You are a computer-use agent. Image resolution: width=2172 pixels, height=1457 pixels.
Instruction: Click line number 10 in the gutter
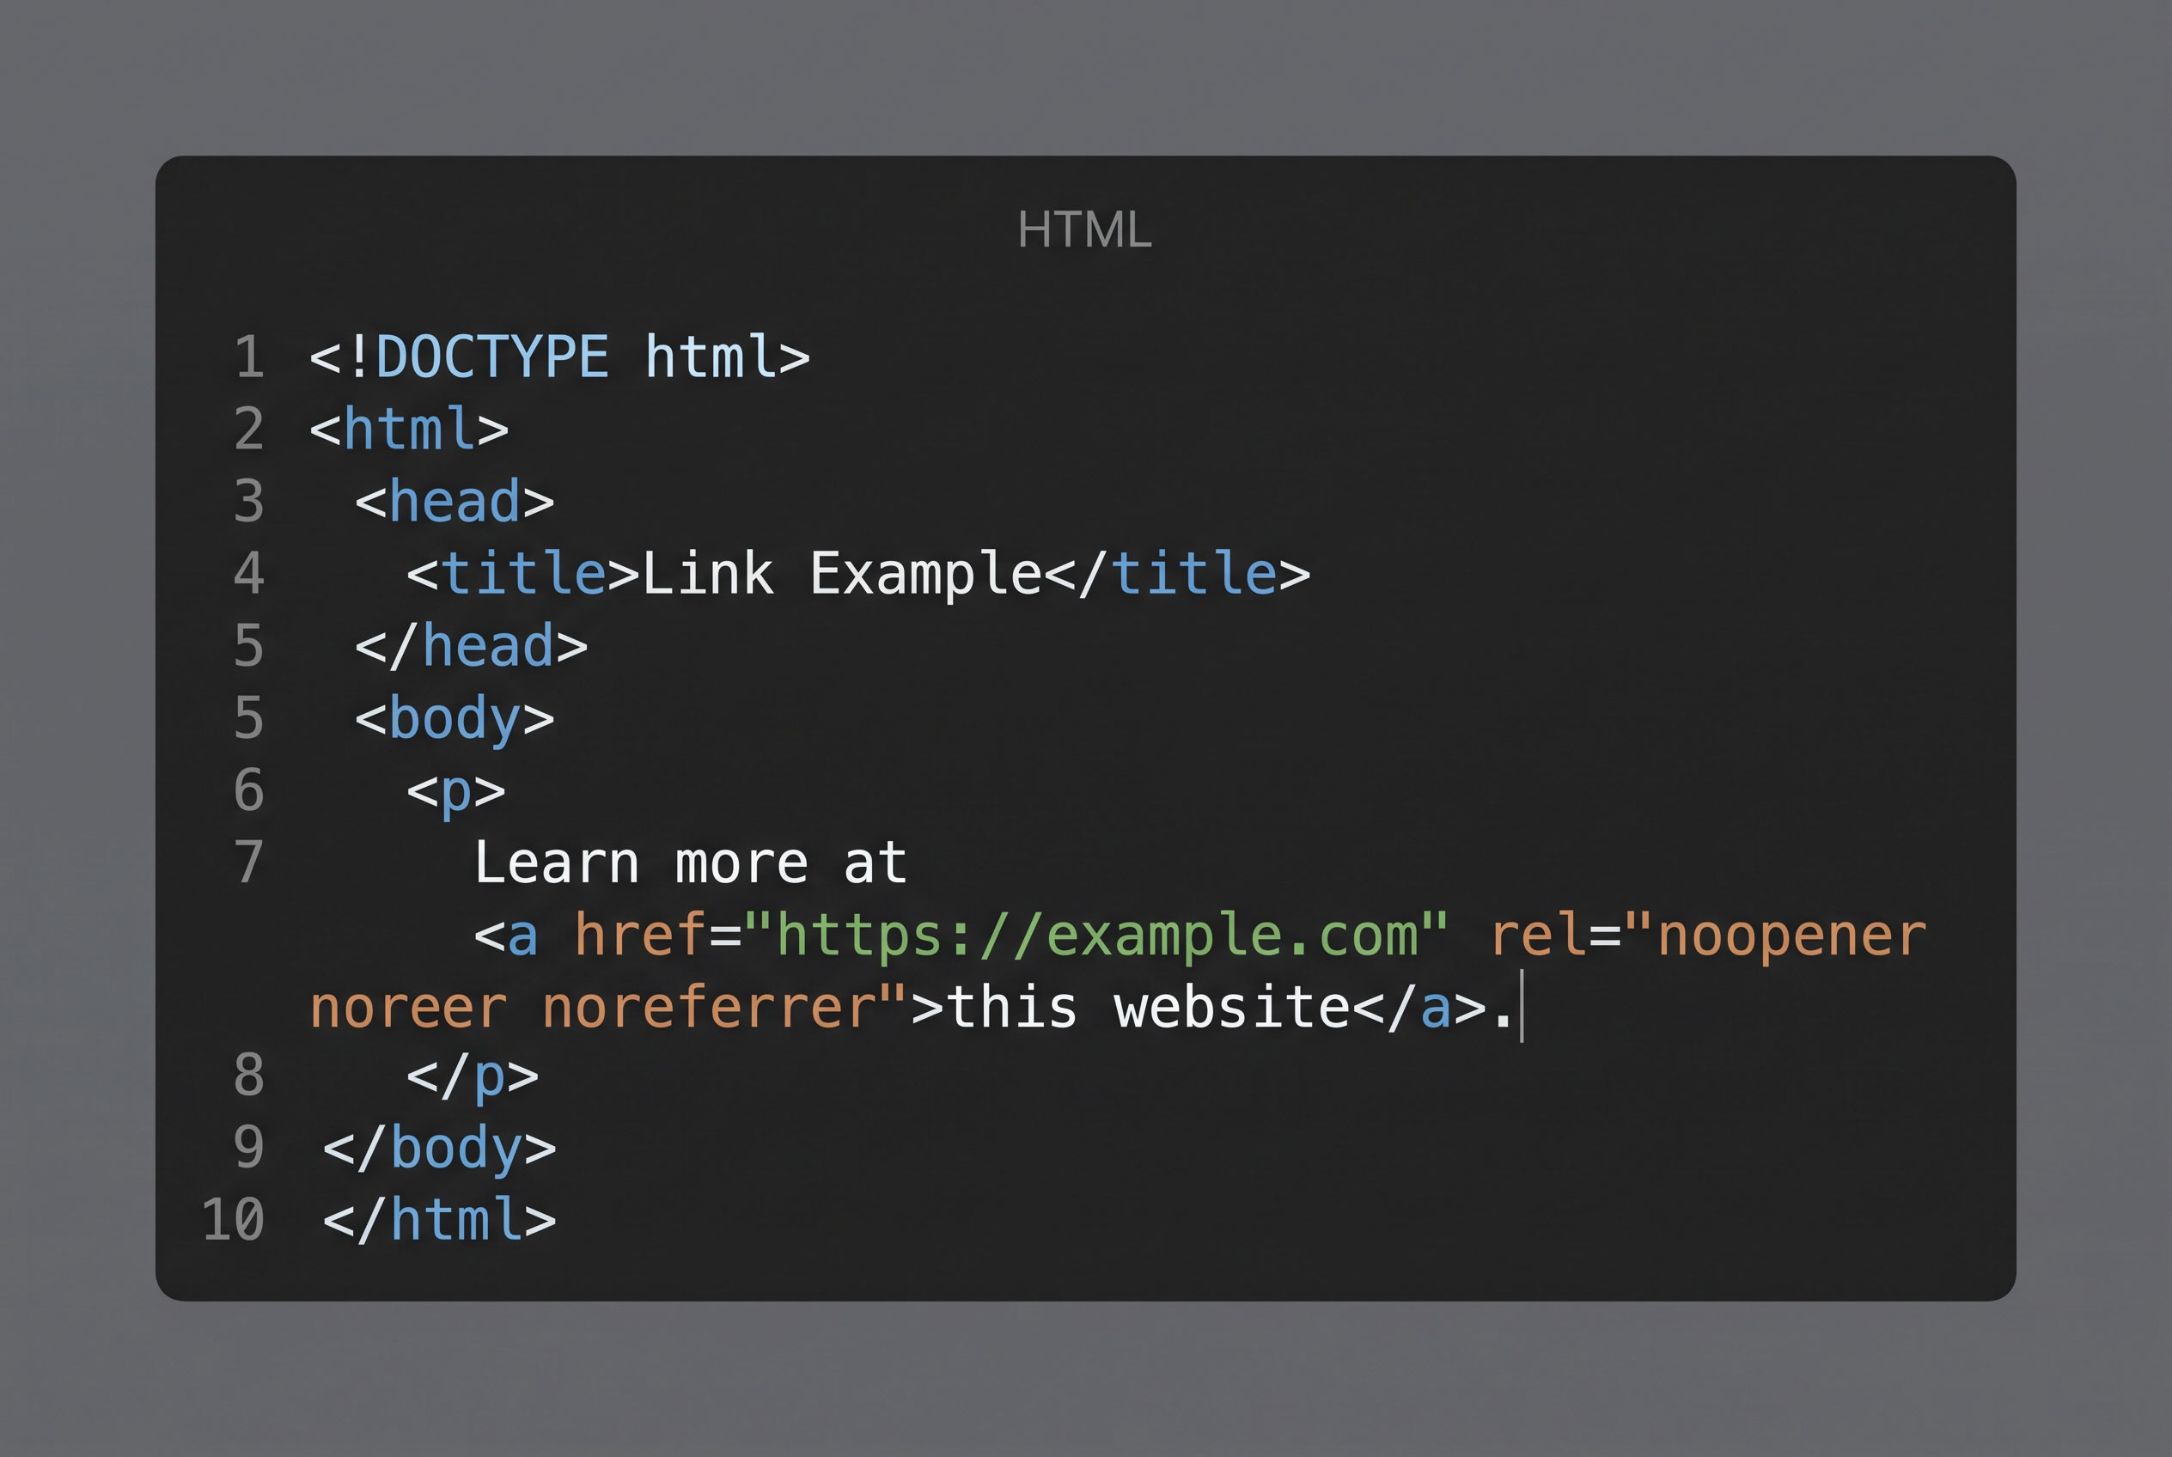click(x=234, y=1220)
